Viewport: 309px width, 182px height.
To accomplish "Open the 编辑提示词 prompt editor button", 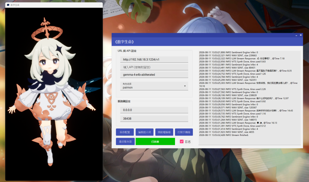I will 145,132.
